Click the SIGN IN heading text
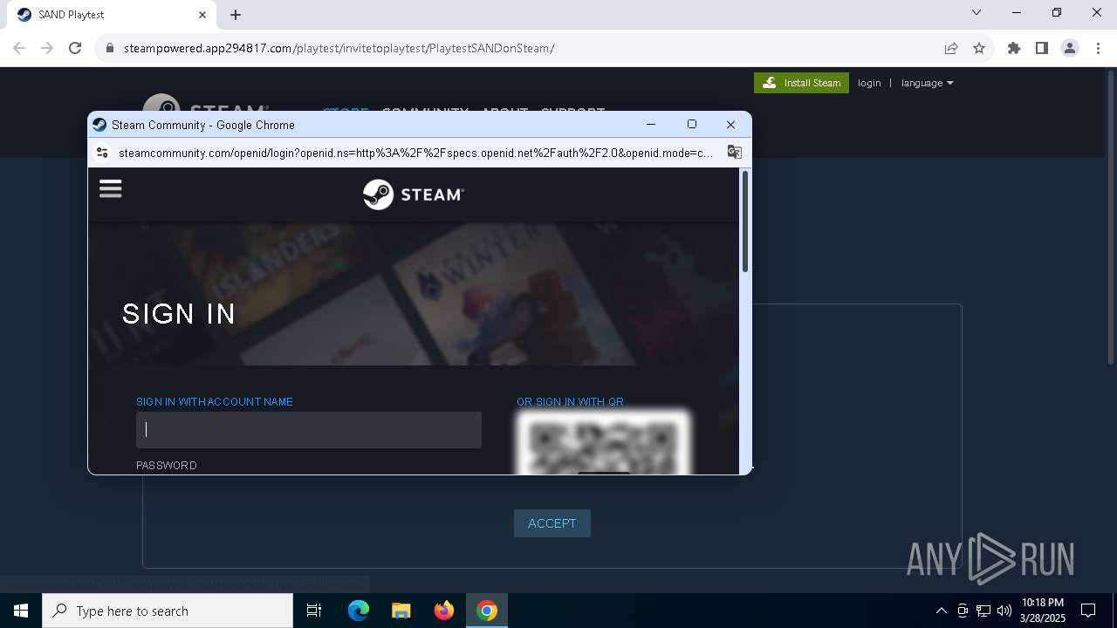1117x628 pixels. coord(179,314)
